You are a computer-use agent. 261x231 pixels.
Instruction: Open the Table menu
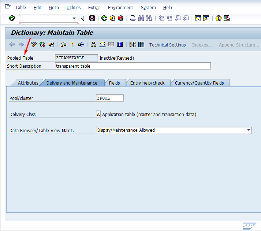click(20, 7)
